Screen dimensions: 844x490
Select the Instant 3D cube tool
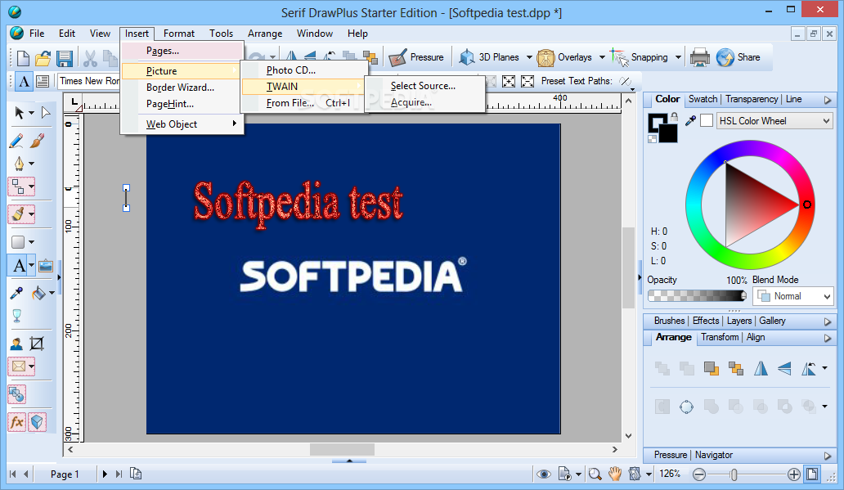(37, 422)
